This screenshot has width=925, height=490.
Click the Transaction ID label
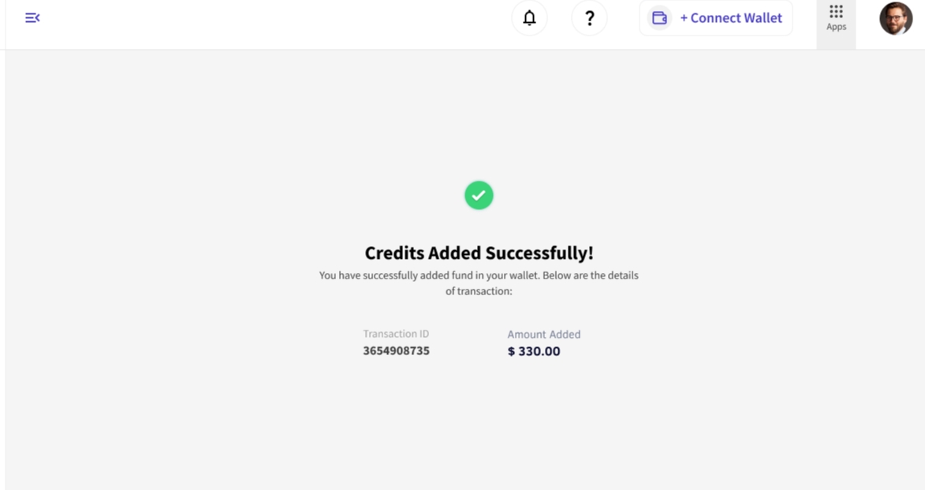396,334
